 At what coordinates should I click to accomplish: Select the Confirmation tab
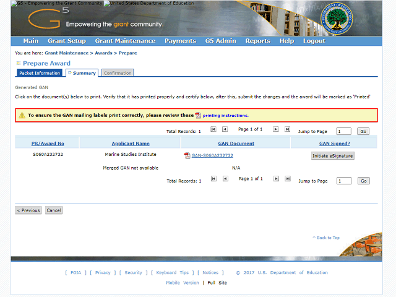[x=118, y=73]
